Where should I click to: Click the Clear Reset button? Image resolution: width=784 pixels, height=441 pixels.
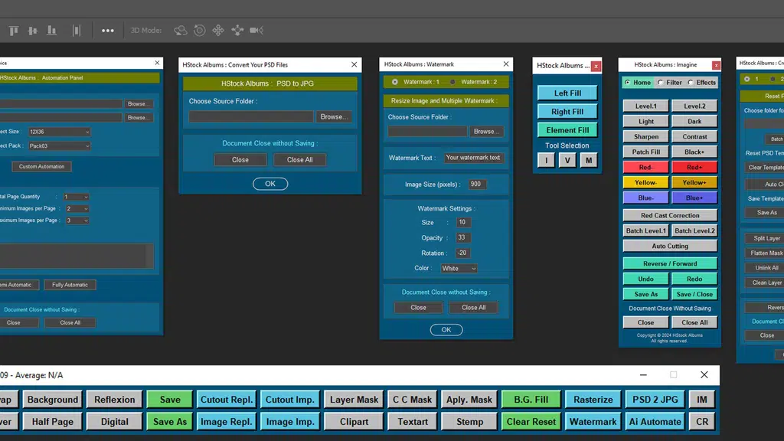(531, 422)
